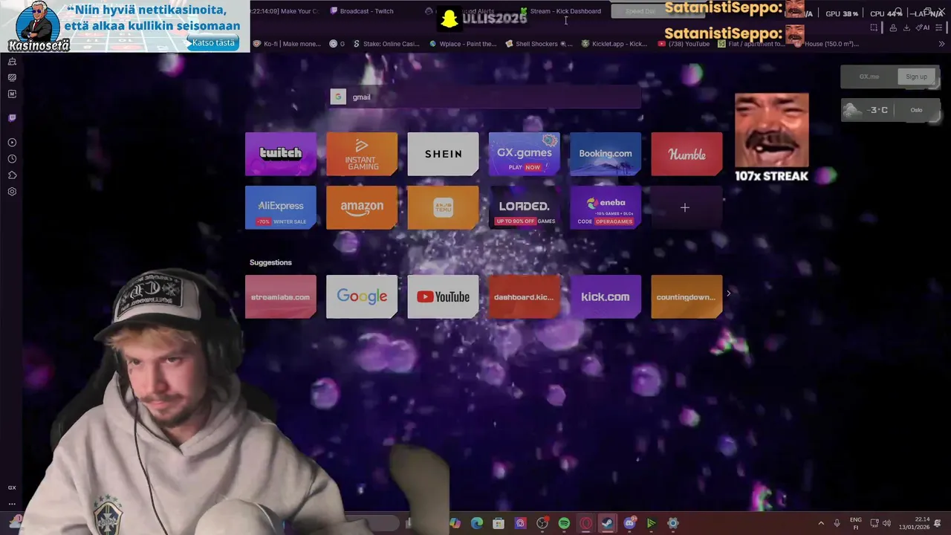This screenshot has width=951, height=535.
Task: Open the Oslo weather widget
Action: coord(891,110)
